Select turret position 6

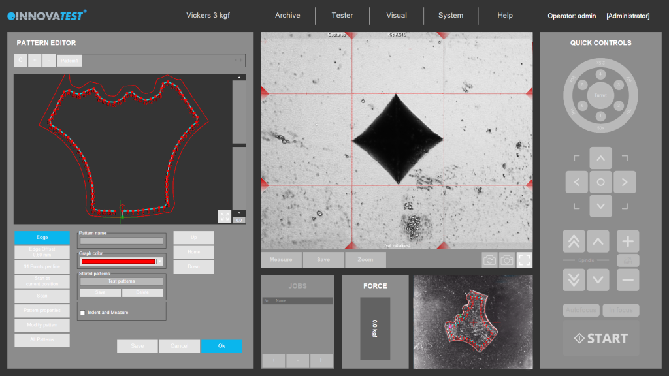point(582,105)
